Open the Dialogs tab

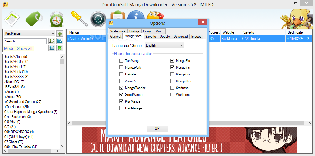click(134, 31)
